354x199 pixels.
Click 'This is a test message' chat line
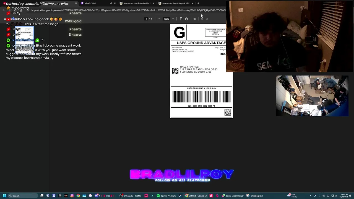pyautogui.click(x=41, y=24)
